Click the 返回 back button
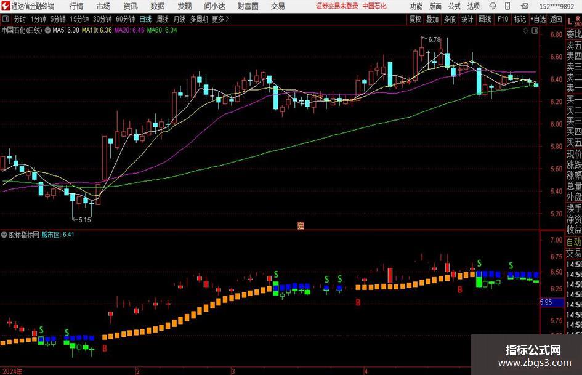Screen dimensions: 582x375 coord(556,19)
